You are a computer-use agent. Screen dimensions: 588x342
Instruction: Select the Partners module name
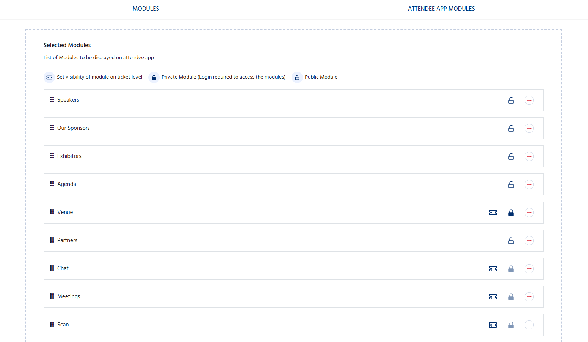point(67,240)
